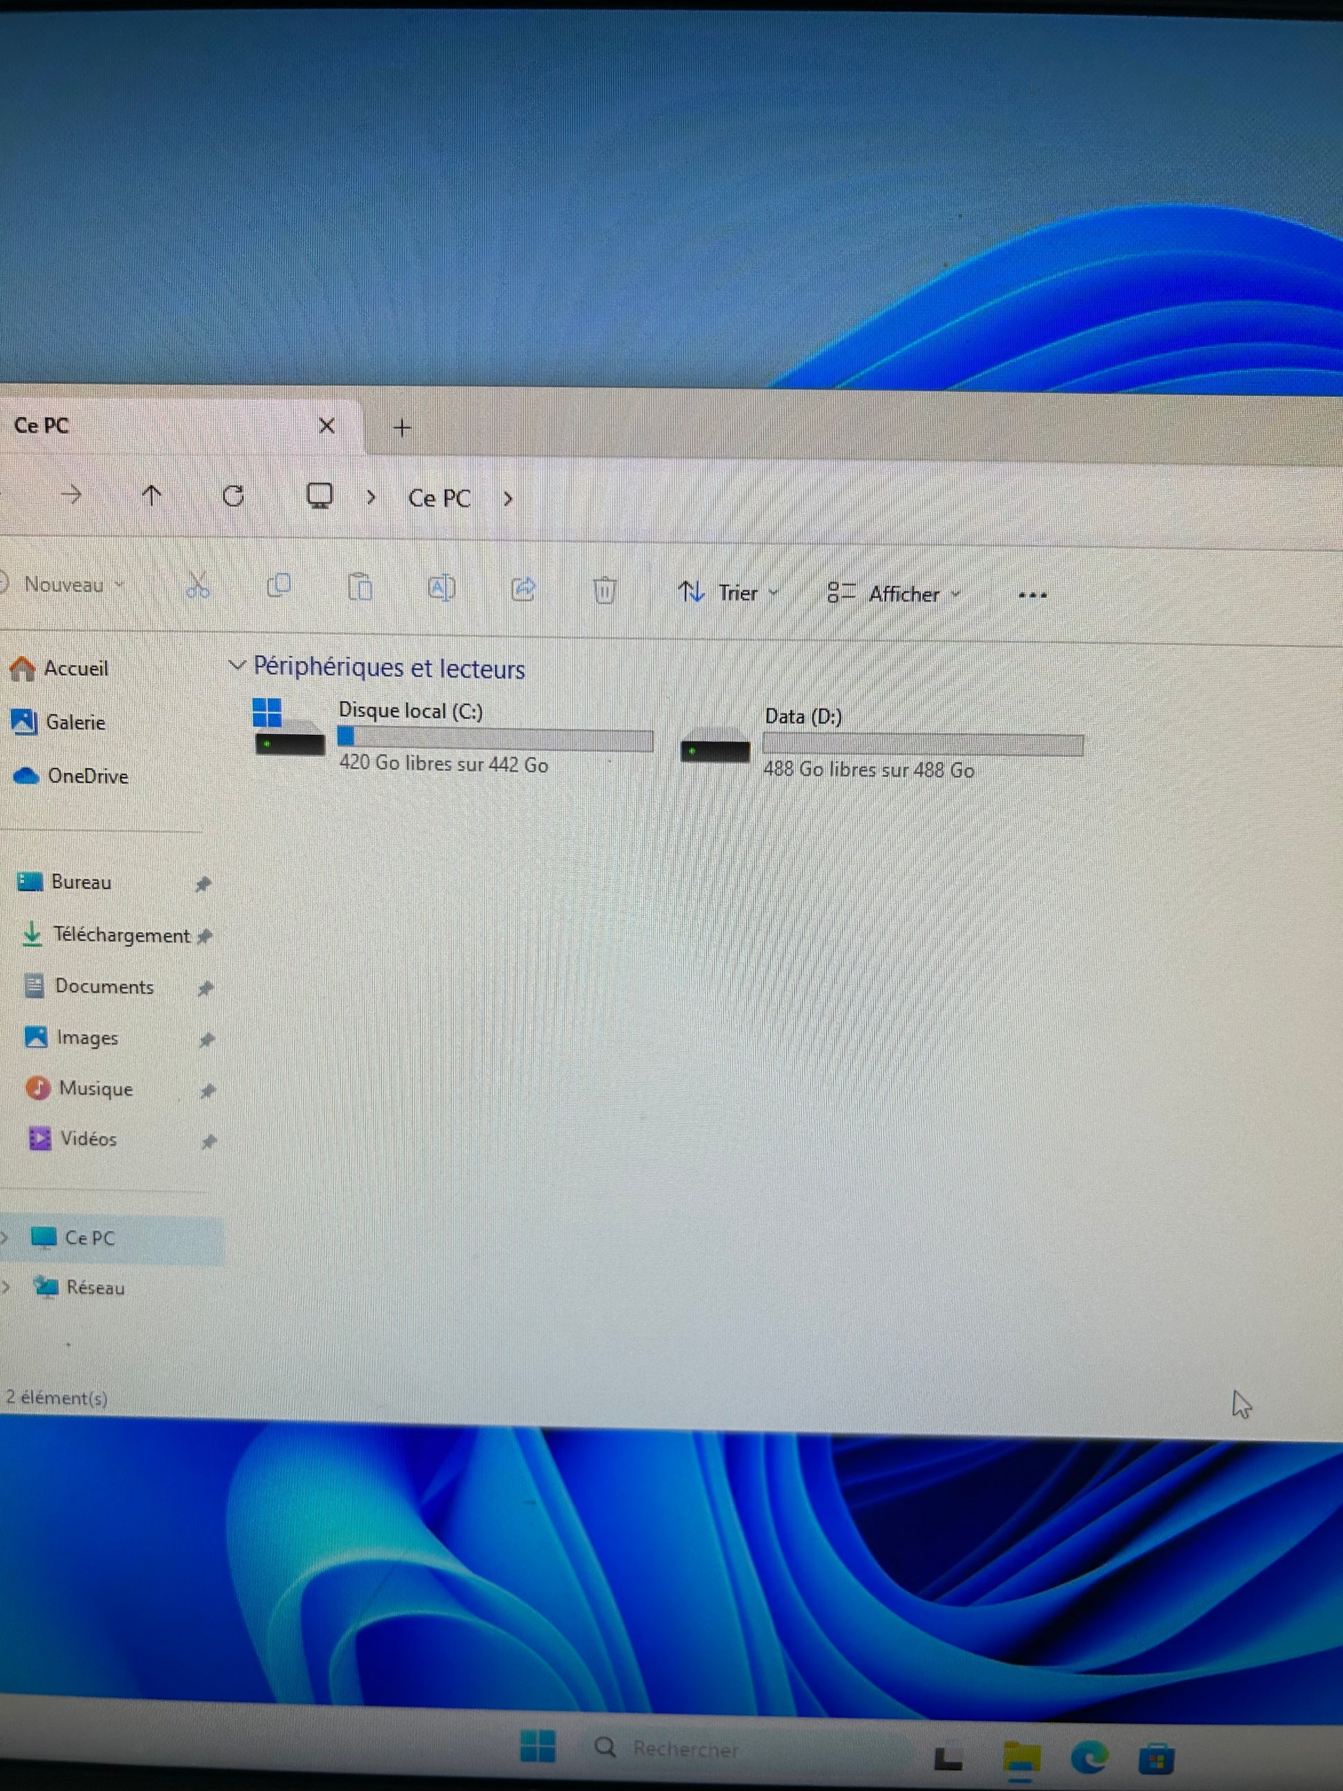This screenshot has width=1343, height=1791.
Task: Click the Paste clipboard icon
Action: (x=360, y=587)
